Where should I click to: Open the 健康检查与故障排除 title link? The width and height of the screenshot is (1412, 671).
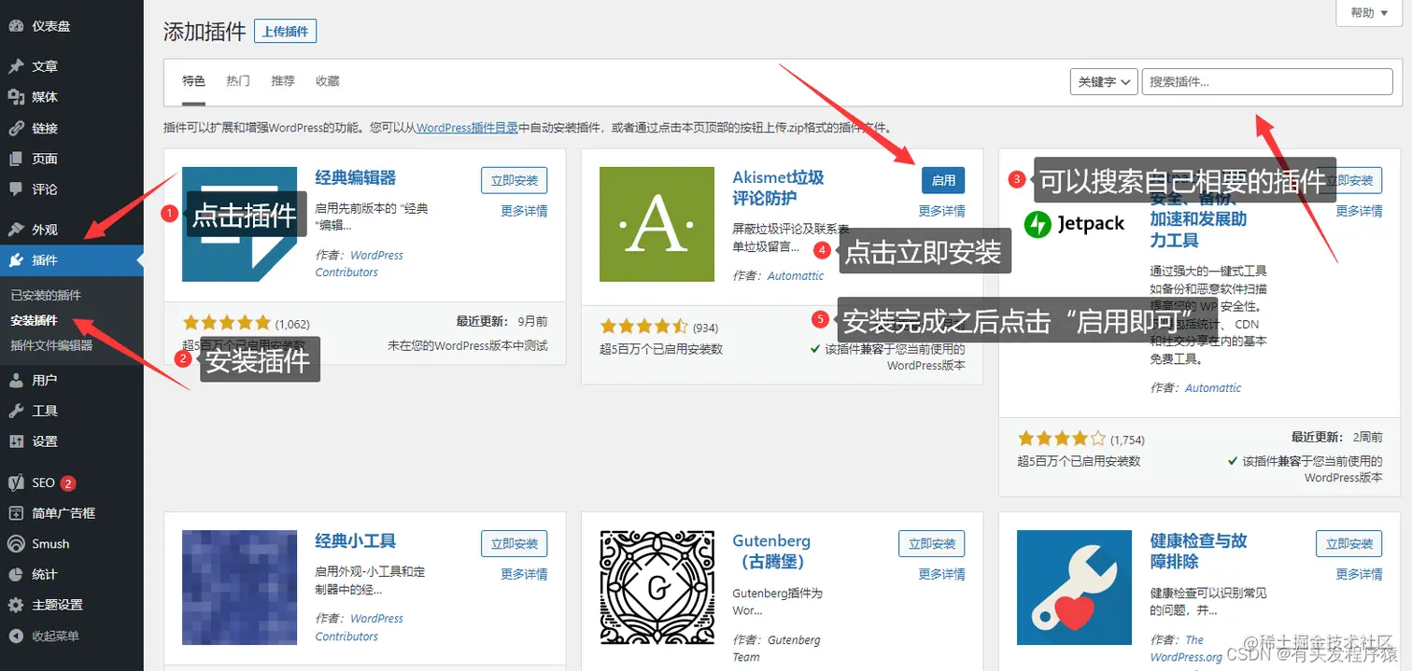point(1198,551)
